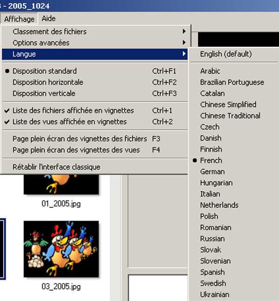The width and height of the screenshot is (279, 301).
Task: Toggle Liste des fichiers affichée en vignettes
Action: pyautogui.click(x=95, y=111)
